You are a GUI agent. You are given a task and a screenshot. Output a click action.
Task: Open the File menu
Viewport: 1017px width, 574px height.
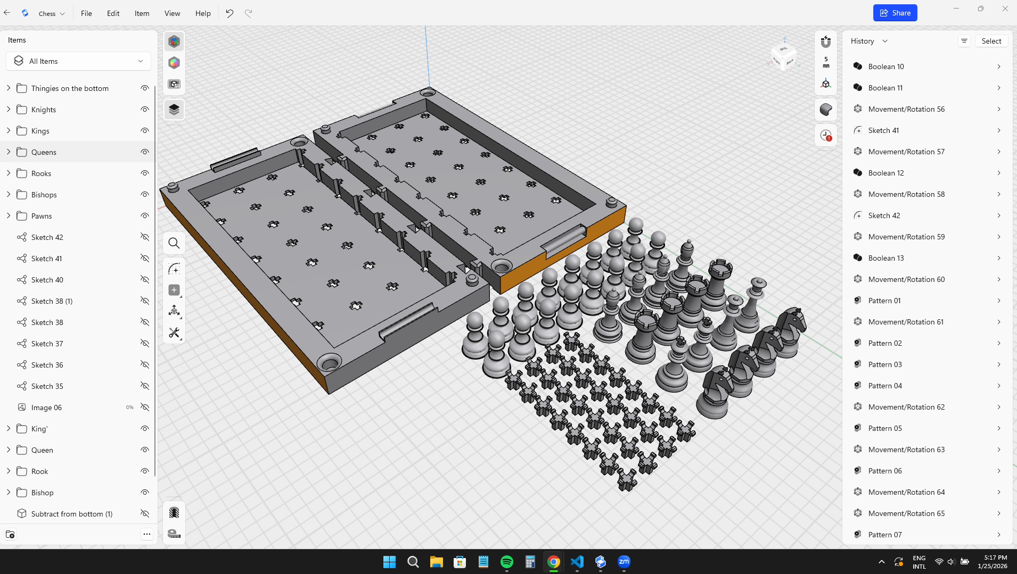pyautogui.click(x=86, y=13)
